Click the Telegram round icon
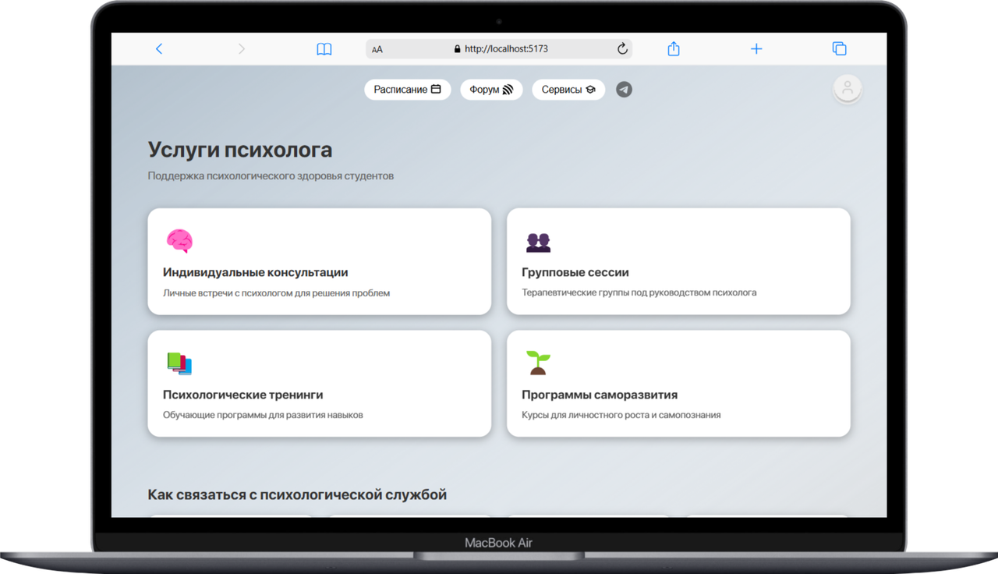Screen dimensions: 998x574 click(x=624, y=90)
